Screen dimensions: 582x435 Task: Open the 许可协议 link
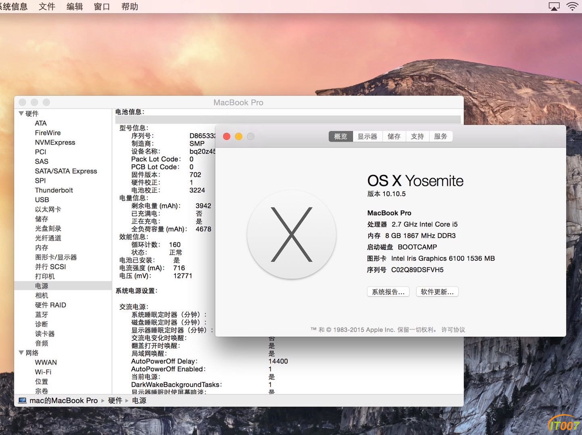tap(453, 329)
